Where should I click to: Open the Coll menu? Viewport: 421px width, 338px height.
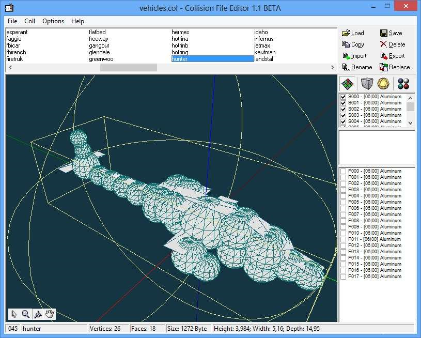tap(29, 21)
